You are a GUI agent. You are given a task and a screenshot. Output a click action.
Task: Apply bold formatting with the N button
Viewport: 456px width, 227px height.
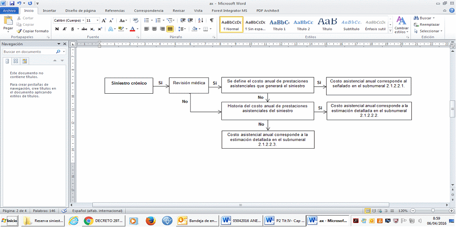pyautogui.click(x=57, y=29)
